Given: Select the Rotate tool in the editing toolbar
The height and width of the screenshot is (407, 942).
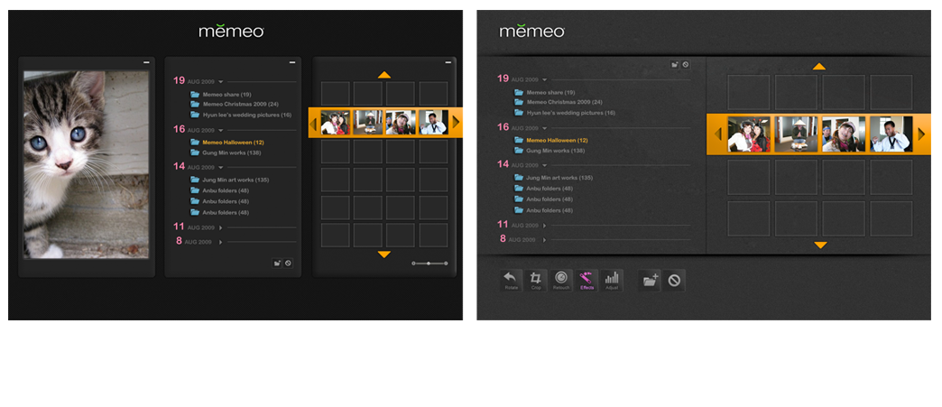Looking at the screenshot, I should [511, 280].
